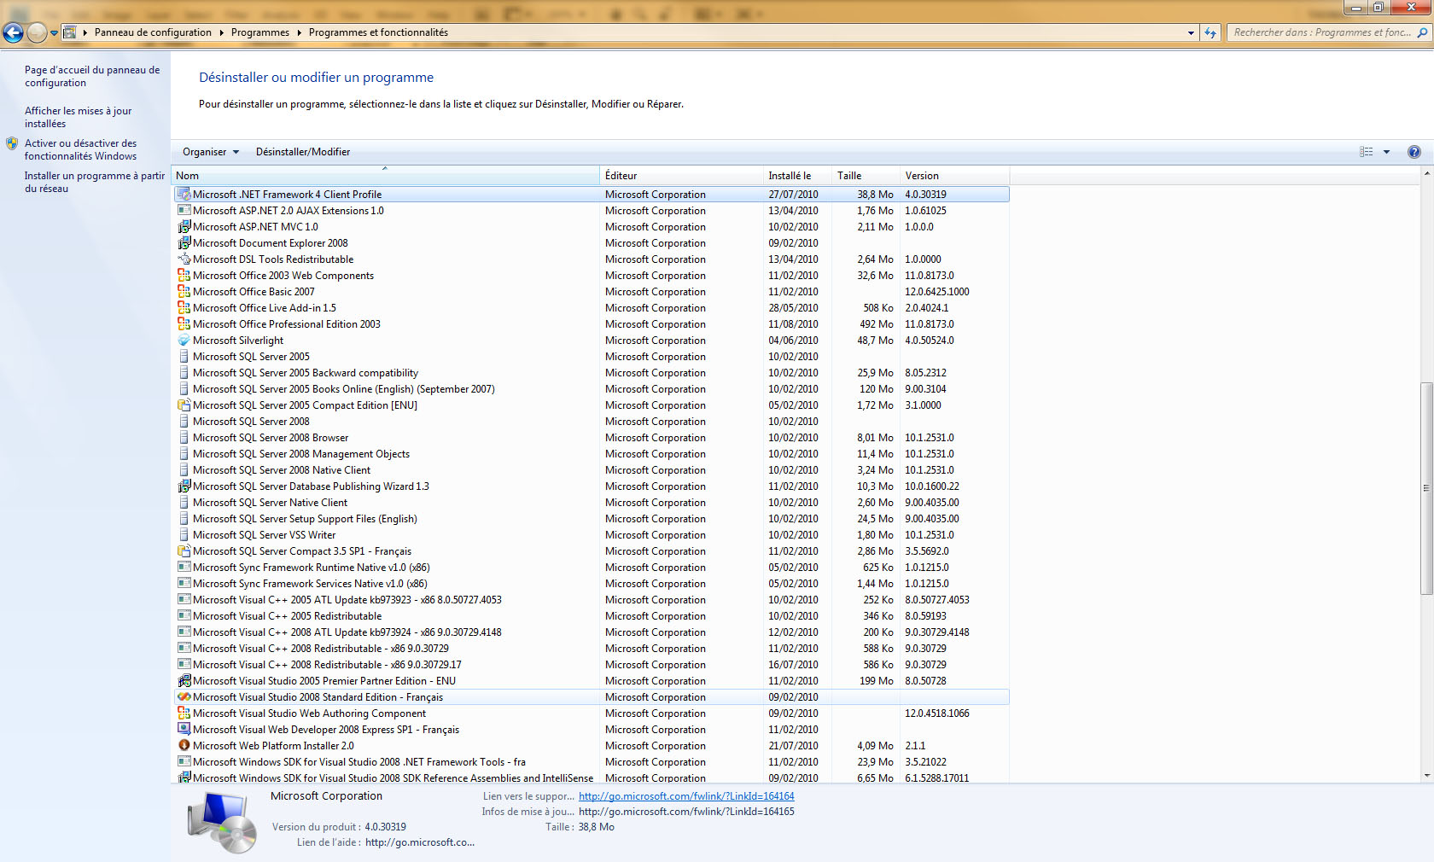Select 'Microsoft SQL Server 2008 Browser'
The image size is (1434, 862).
pos(591,438)
